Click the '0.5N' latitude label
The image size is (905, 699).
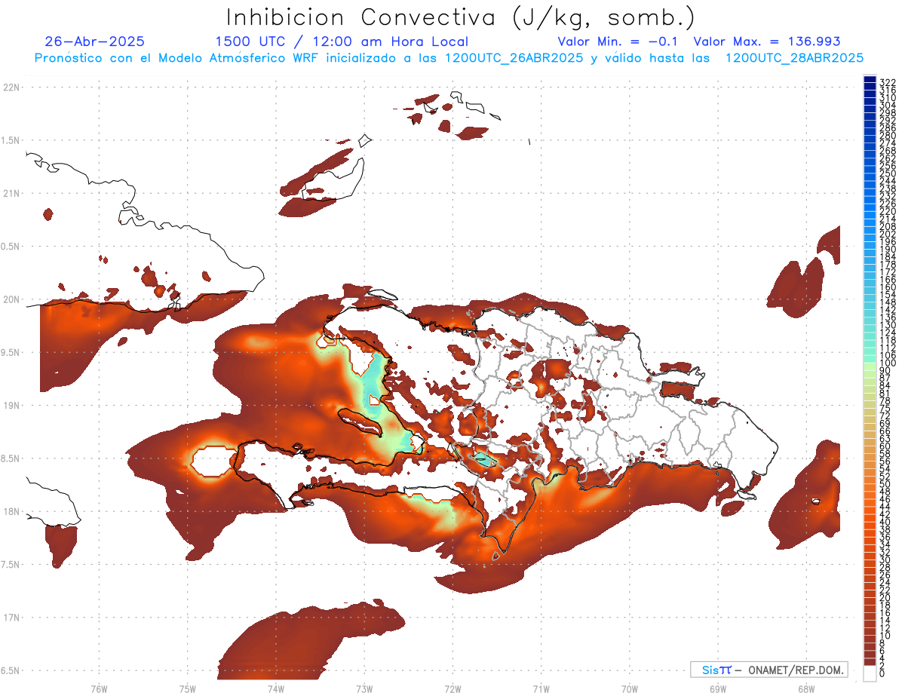tap(11, 247)
